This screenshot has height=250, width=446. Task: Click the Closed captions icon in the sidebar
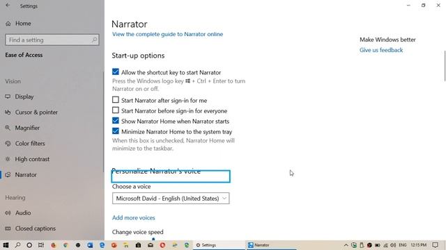tap(8, 228)
